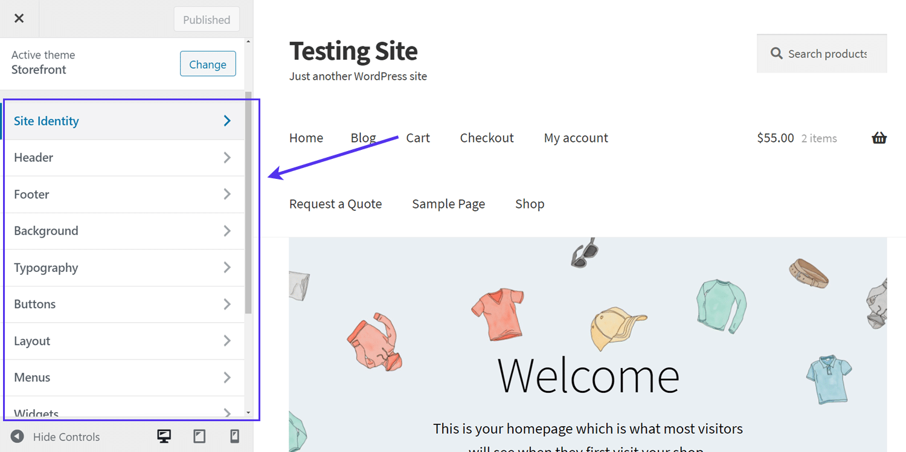
Task: Expand the Footer section
Action: (x=121, y=194)
